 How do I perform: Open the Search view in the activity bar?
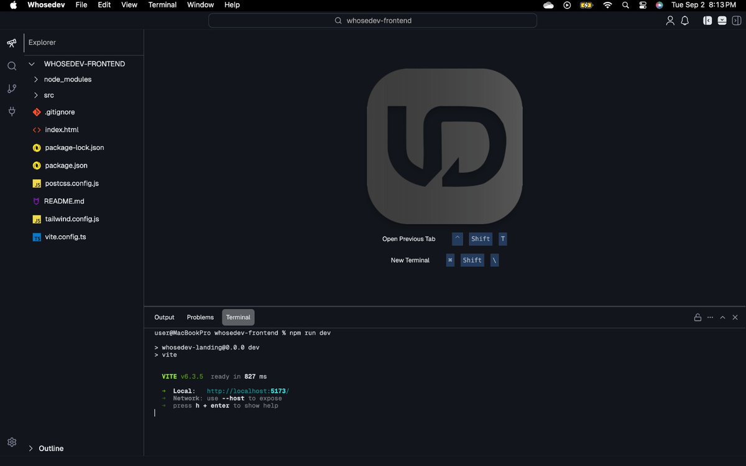11,65
